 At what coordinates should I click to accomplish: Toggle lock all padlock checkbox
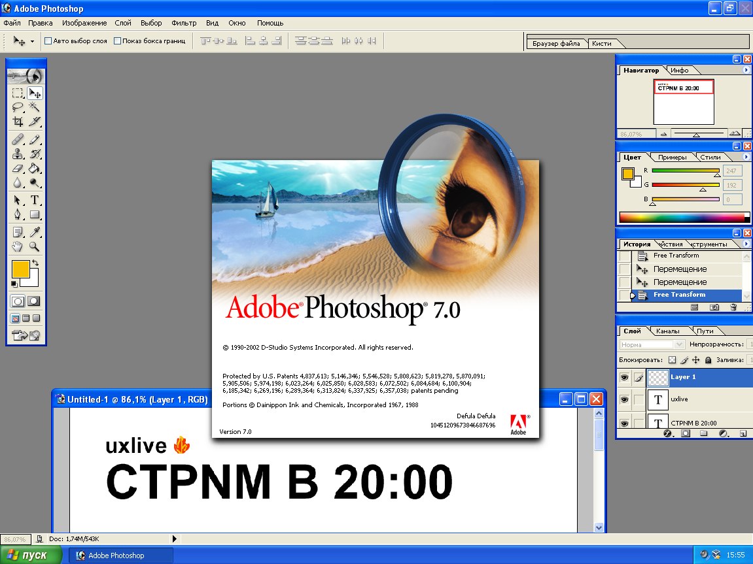pos(708,359)
